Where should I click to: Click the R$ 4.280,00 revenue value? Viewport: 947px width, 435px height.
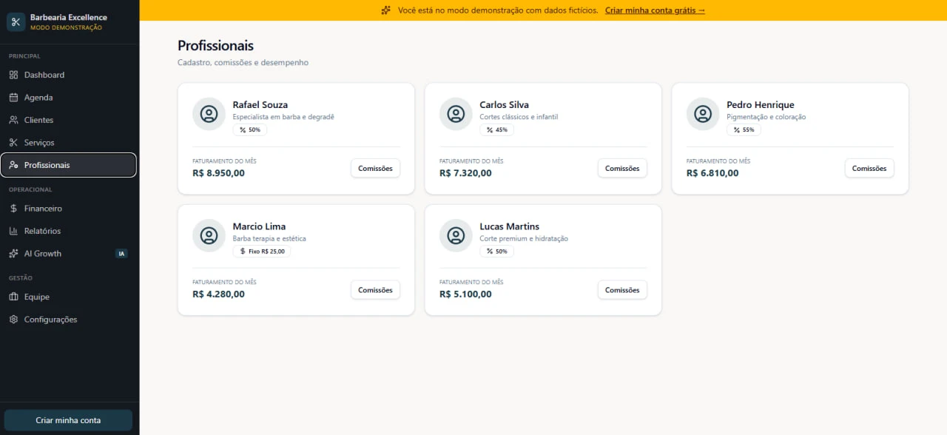(x=218, y=294)
